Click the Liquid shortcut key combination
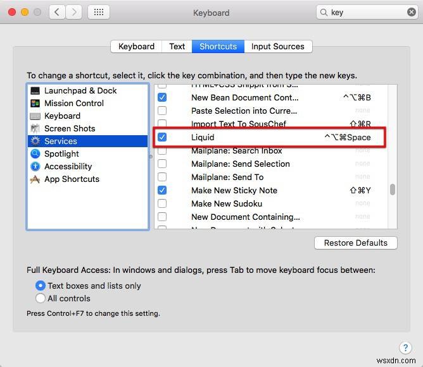 348,137
